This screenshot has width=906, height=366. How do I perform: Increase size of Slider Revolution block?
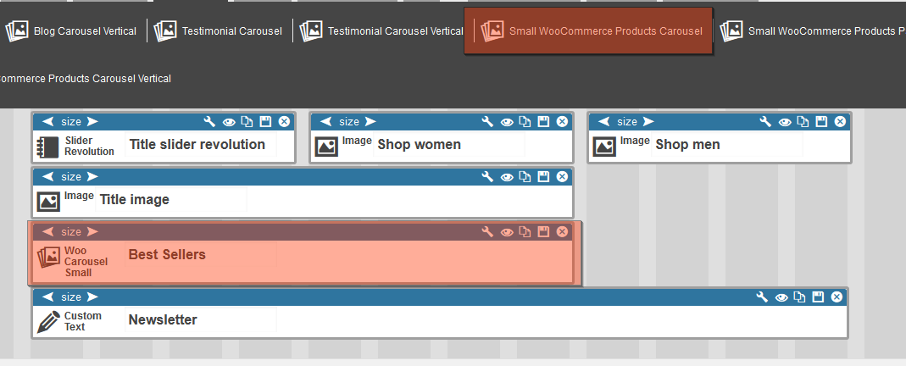[92, 122]
